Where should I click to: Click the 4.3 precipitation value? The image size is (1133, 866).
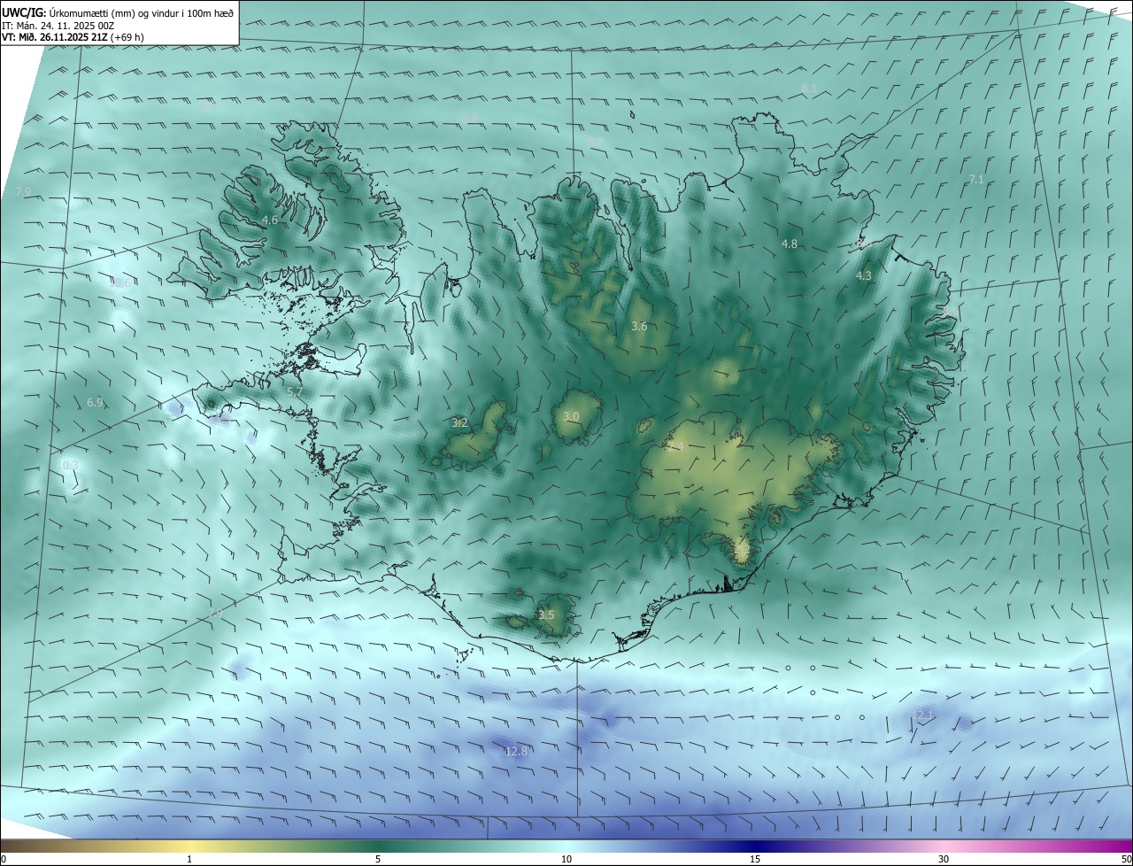point(864,275)
